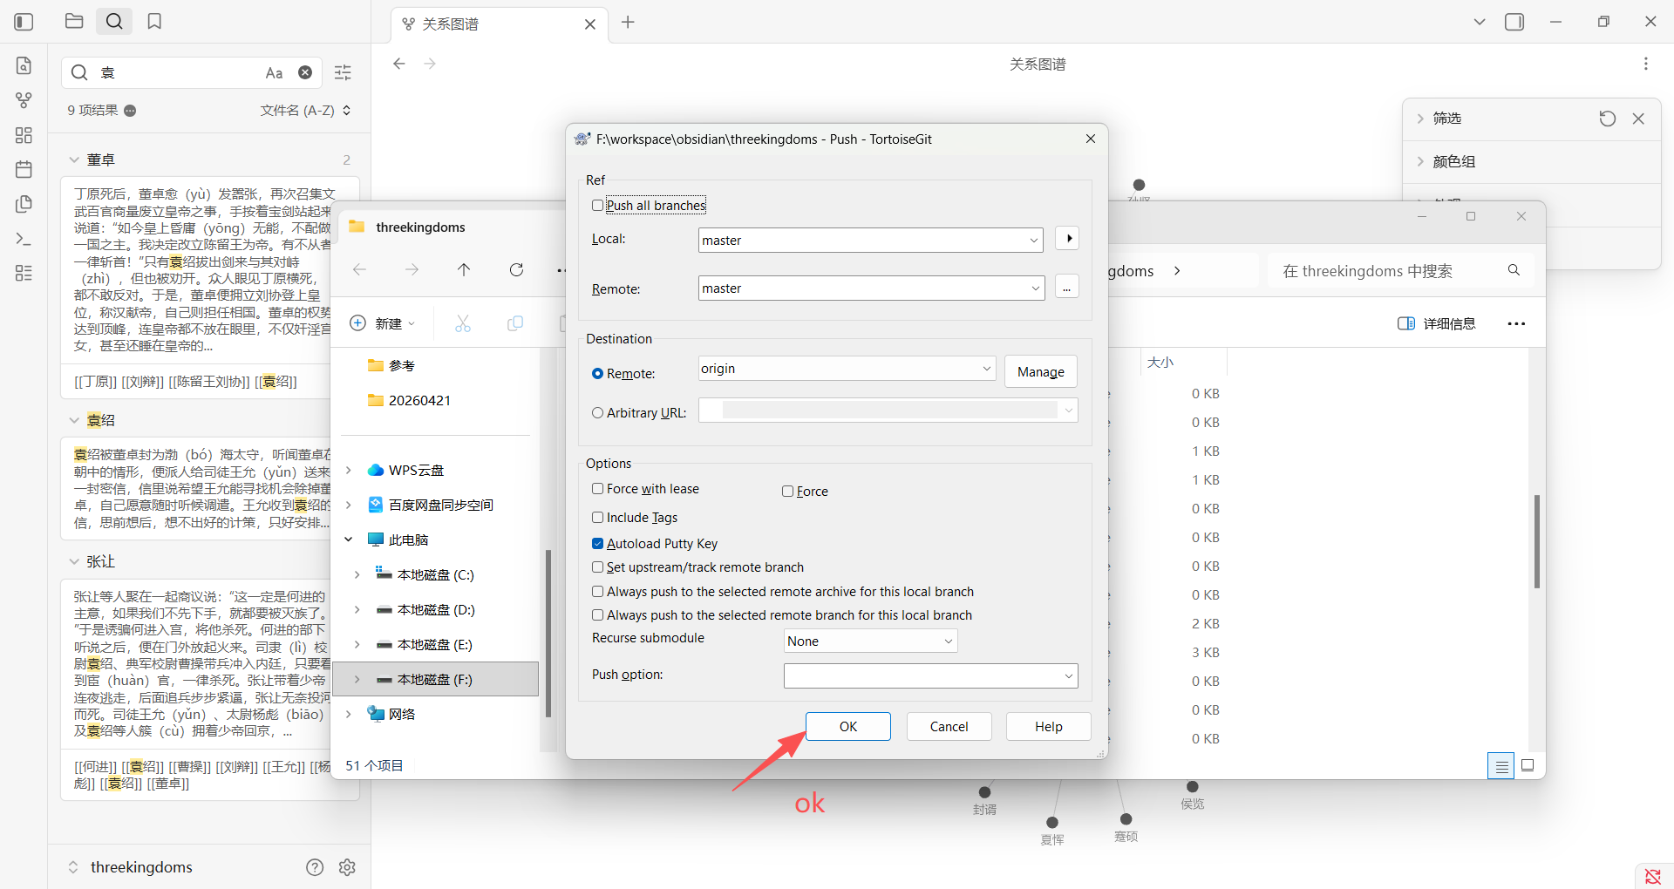Open the 新建 menu in Explorer
This screenshot has width=1674, height=889.
[x=383, y=323]
